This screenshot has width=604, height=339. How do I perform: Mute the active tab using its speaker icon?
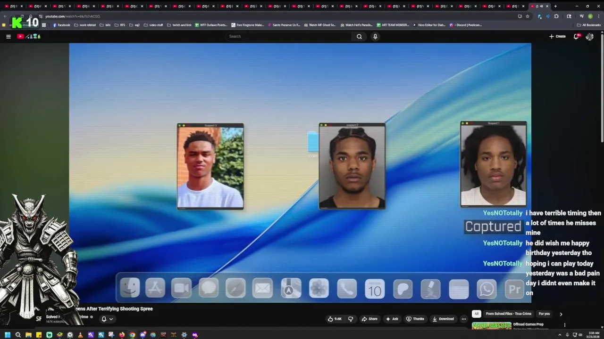pos(541,6)
